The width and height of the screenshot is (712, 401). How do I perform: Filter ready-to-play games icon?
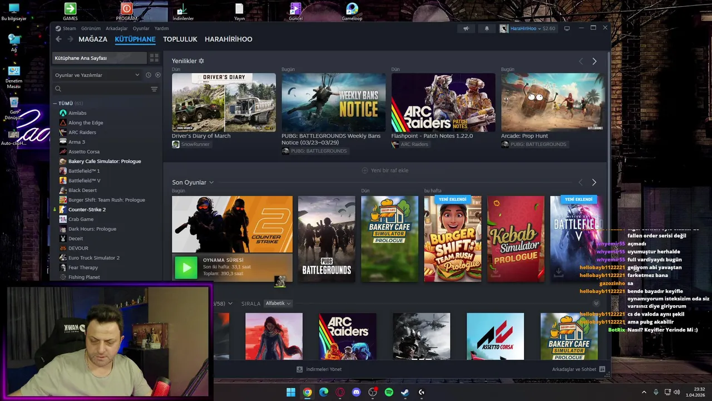click(x=158, y=75)
